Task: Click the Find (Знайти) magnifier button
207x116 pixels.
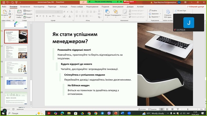Action: point(153,10)
